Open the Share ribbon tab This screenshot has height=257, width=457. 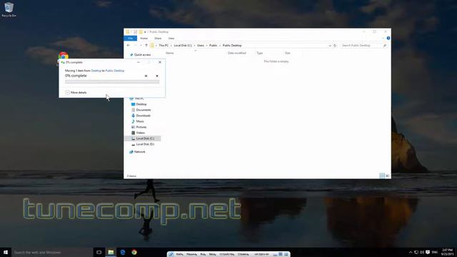pyautogui.click(x=158, y=38)
